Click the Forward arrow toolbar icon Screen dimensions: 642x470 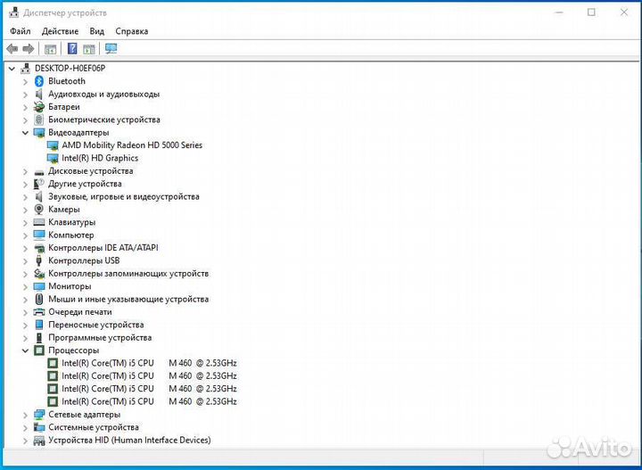29,49
